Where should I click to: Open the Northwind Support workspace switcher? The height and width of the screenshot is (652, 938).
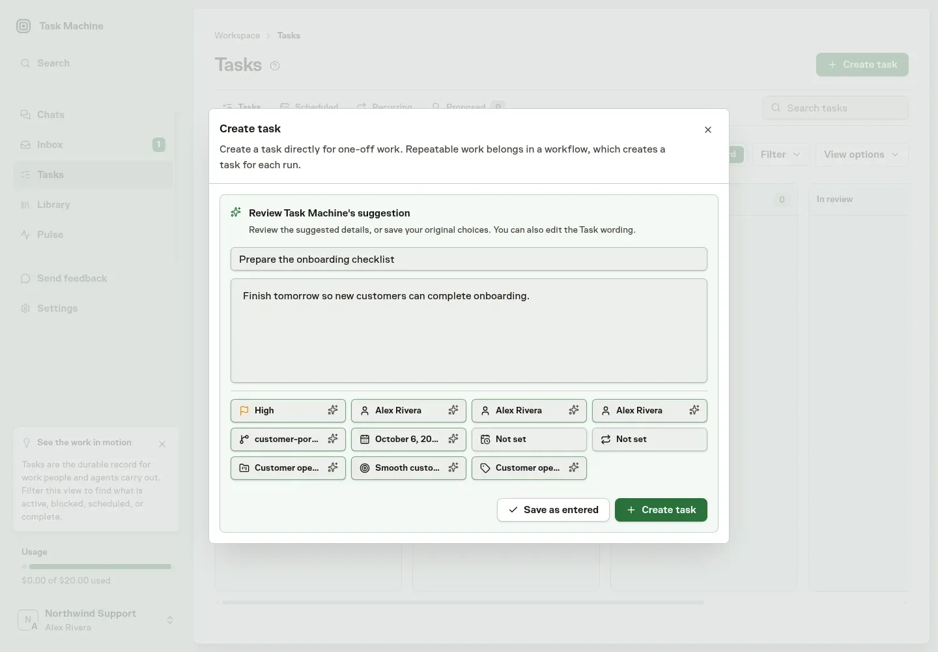click(96, 620)
